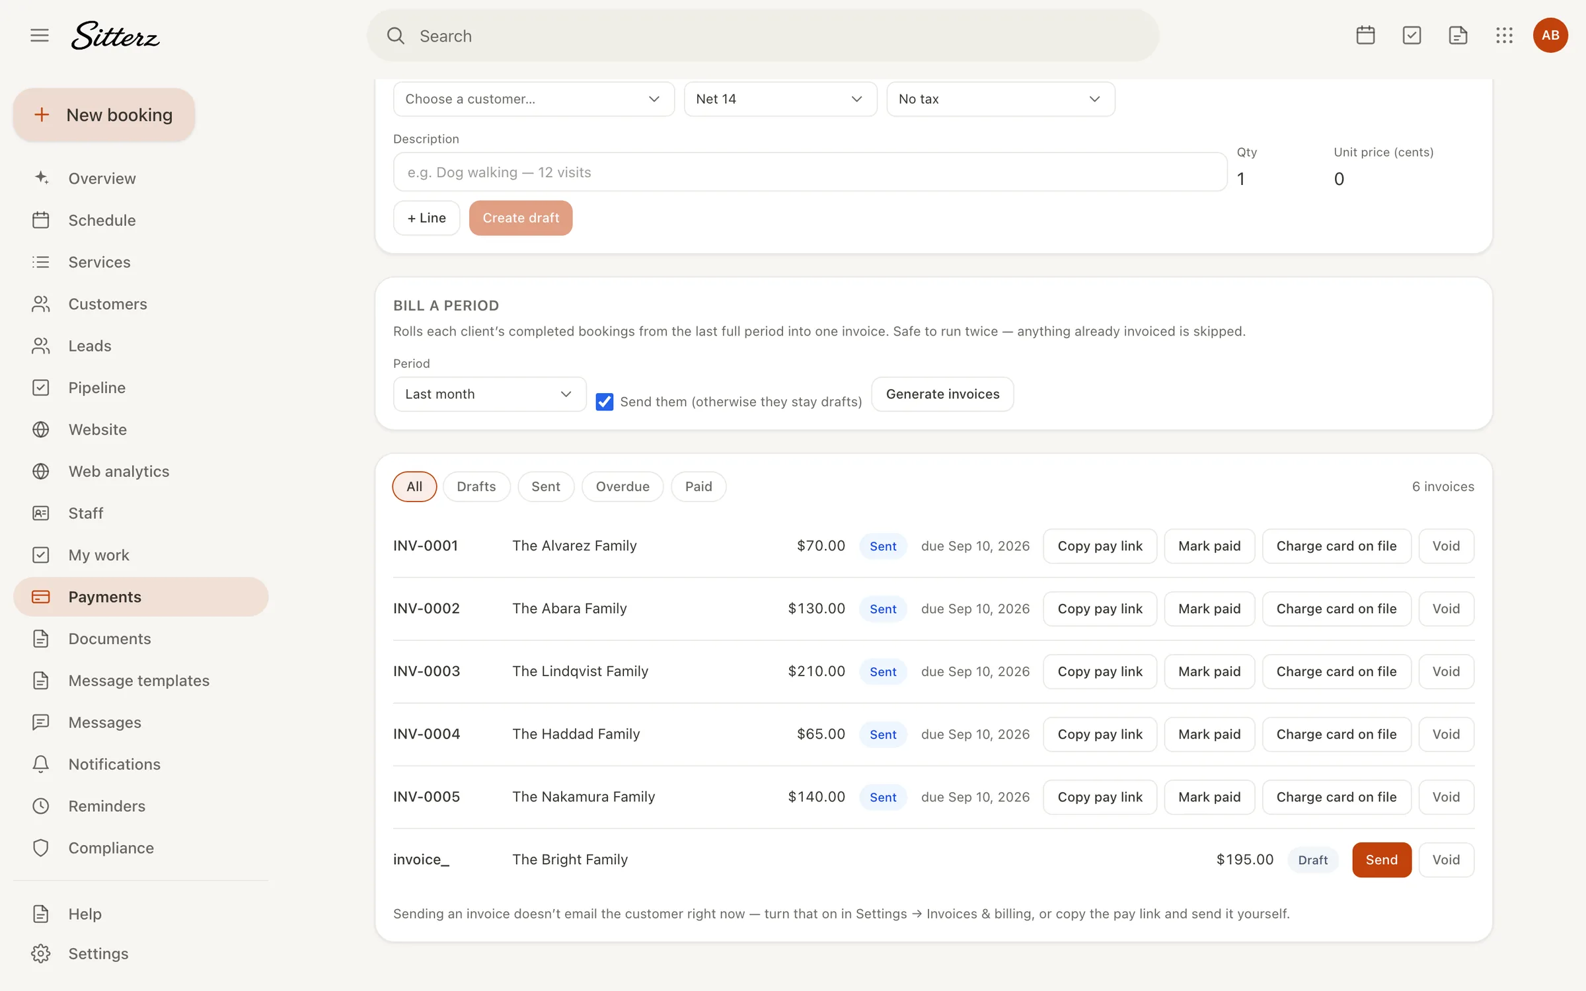The height and width of the screenshot is (991, 1586).
Task: Mark INV-0005 Nakamura invoice paid
Action: 1209,797
